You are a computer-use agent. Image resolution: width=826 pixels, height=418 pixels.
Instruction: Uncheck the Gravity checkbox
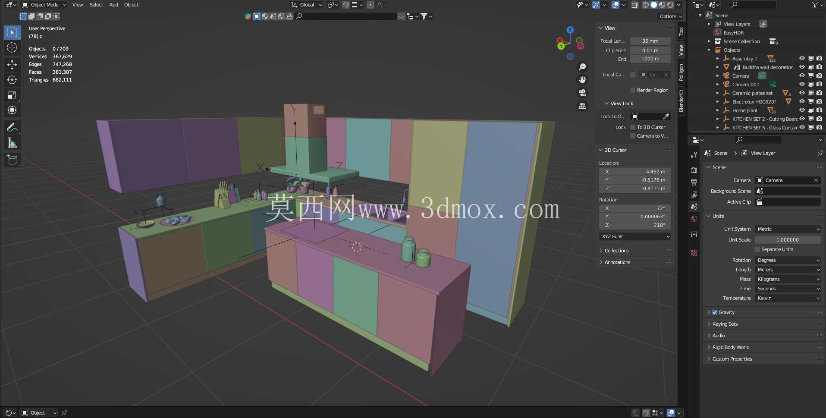point(715,312)
